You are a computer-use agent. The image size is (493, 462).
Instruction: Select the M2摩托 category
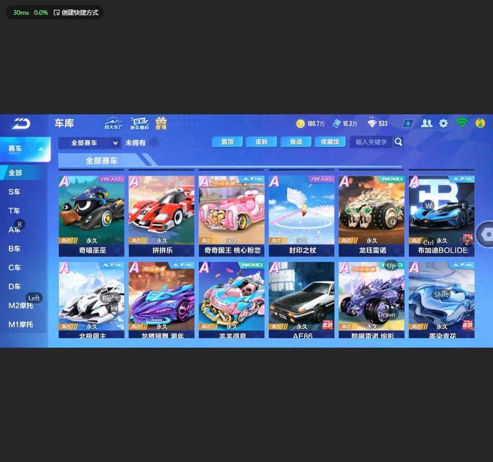tap(22, 305)
